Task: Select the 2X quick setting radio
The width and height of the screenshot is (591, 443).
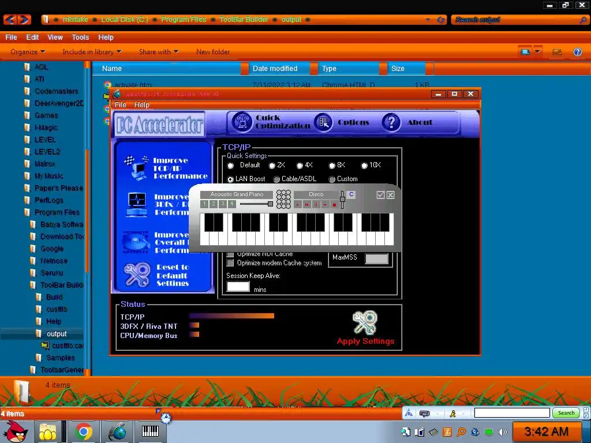Action: [x=272, y=166]
